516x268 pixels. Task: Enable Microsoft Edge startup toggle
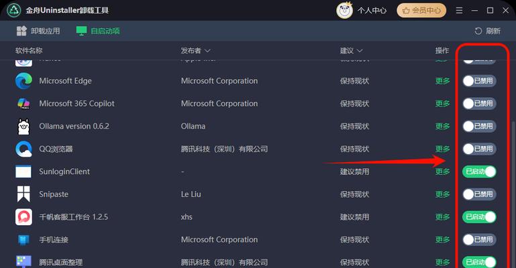click(479, 81)
